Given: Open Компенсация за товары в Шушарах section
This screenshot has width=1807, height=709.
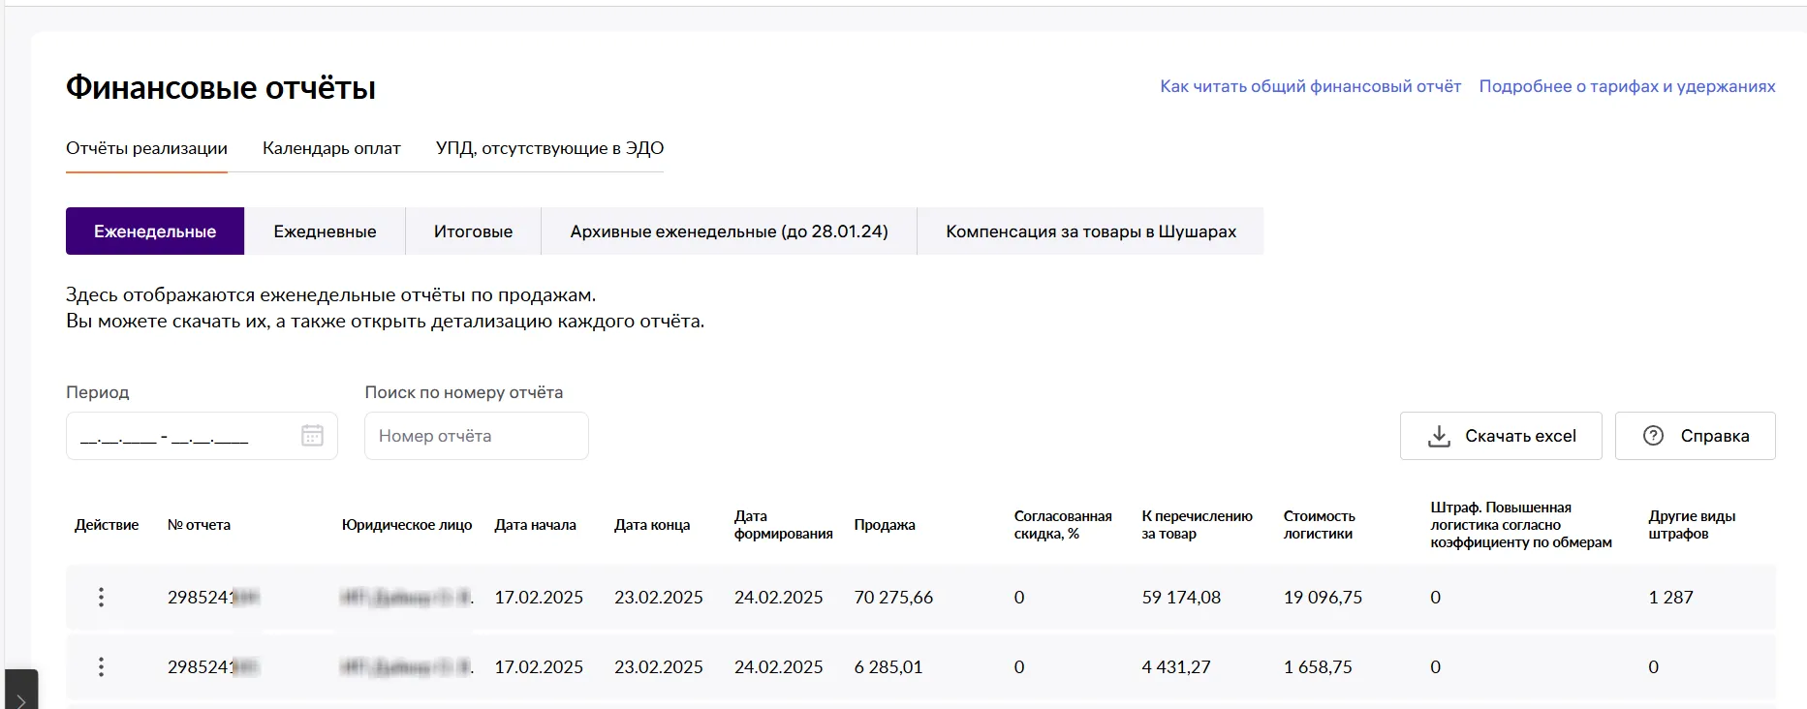Looking at the screenshot, I should click(x=1091, y=231).
